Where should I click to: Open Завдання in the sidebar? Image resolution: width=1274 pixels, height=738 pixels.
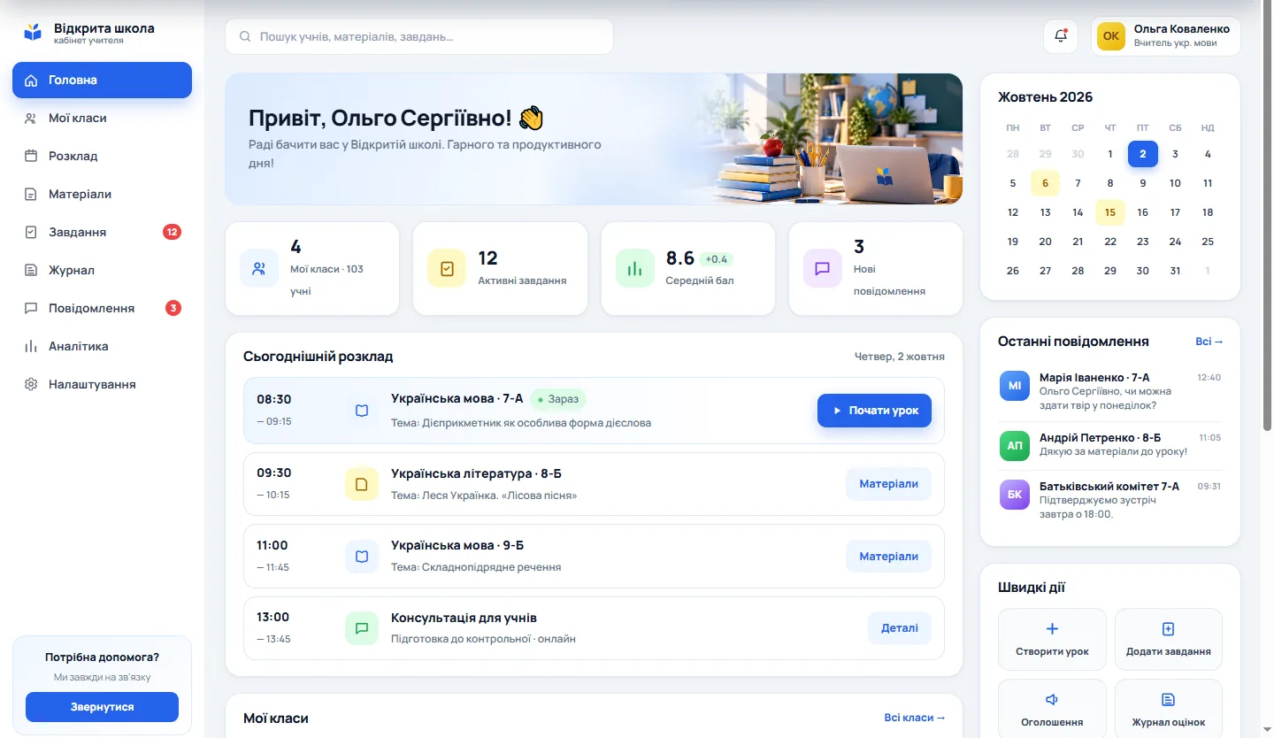coord(102,232)
